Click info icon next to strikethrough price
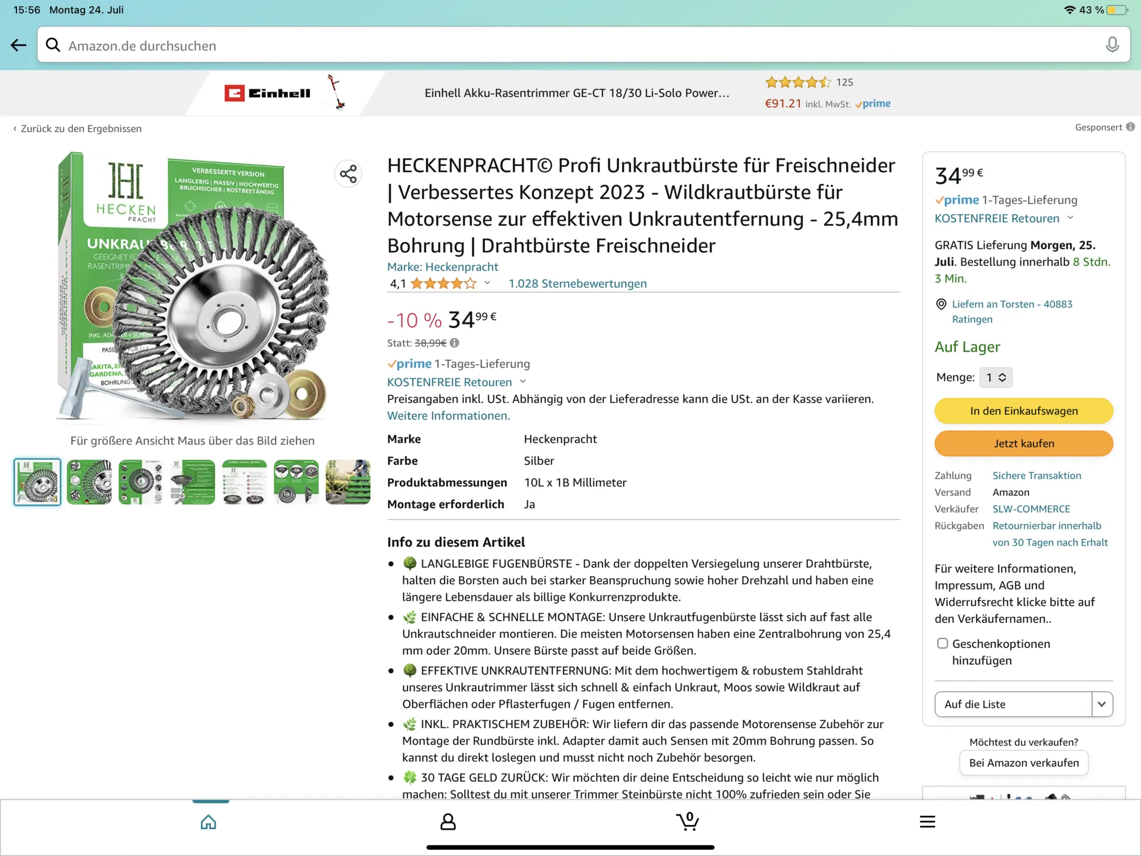Viewport: 1141px width, 856px height. point(455,343)
